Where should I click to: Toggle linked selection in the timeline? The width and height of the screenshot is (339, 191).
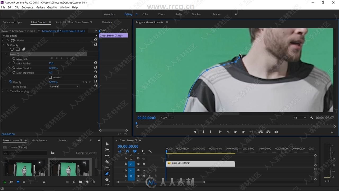pyautogui.click(x=135, y=151)
